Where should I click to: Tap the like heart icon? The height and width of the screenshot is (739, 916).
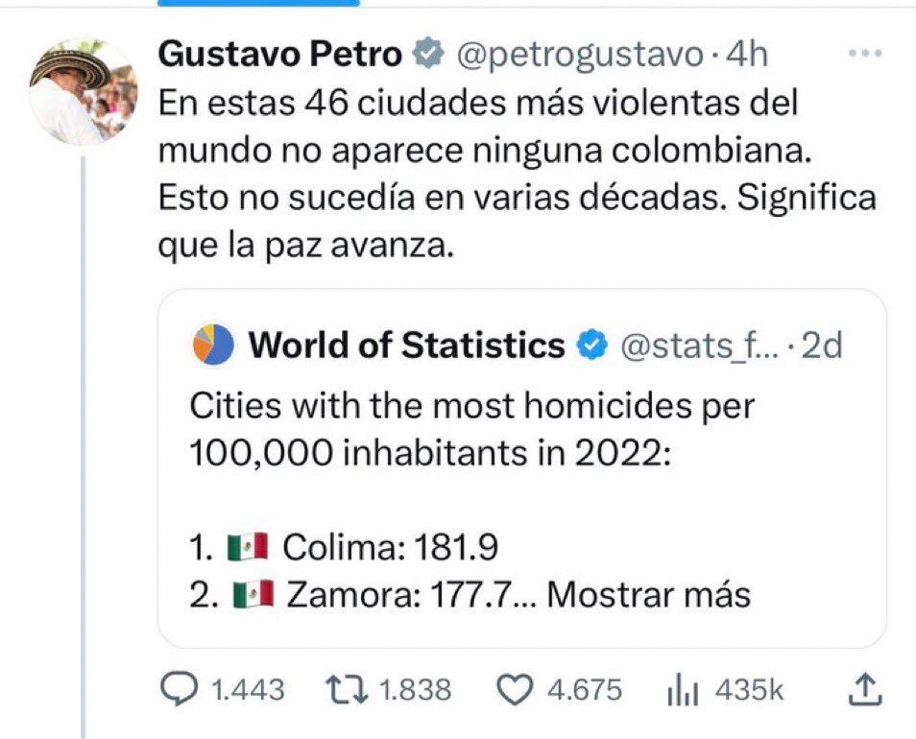[x=515, y=687]
